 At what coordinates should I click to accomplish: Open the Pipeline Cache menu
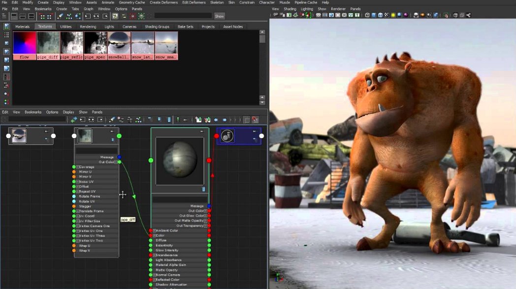click(306, 2)
